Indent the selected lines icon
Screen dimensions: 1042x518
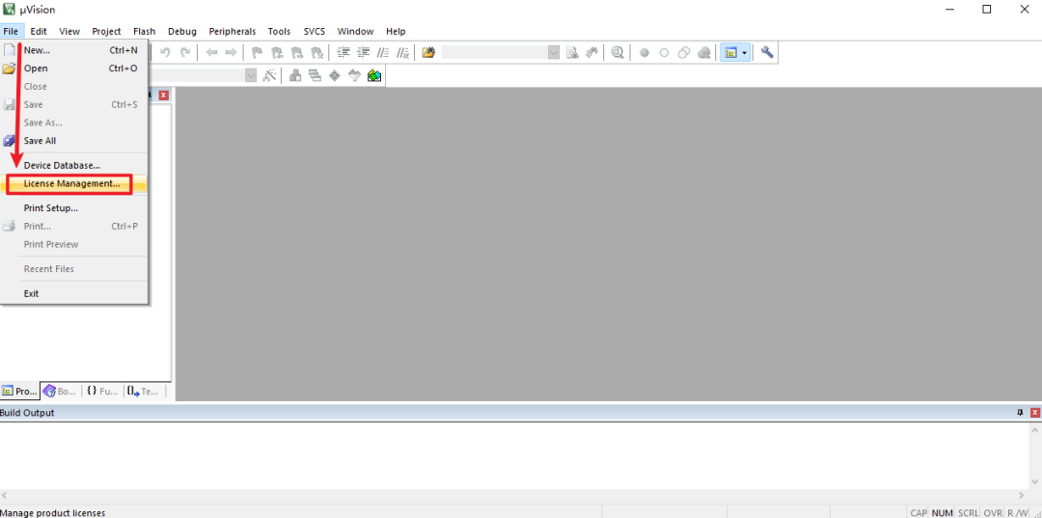pyautogui.click(x=343, y=52)
